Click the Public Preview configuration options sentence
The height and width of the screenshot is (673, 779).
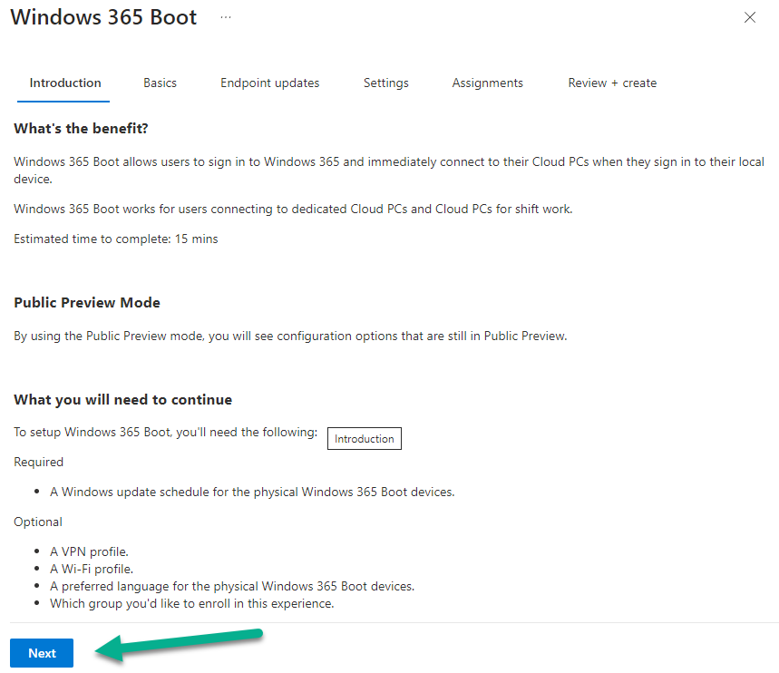point(290,336)
